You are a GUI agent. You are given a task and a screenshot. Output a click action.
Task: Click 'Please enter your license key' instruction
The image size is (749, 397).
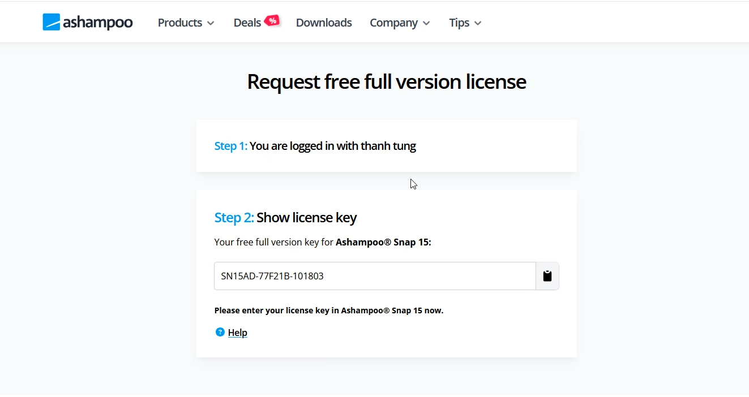(x=328, y=310)
